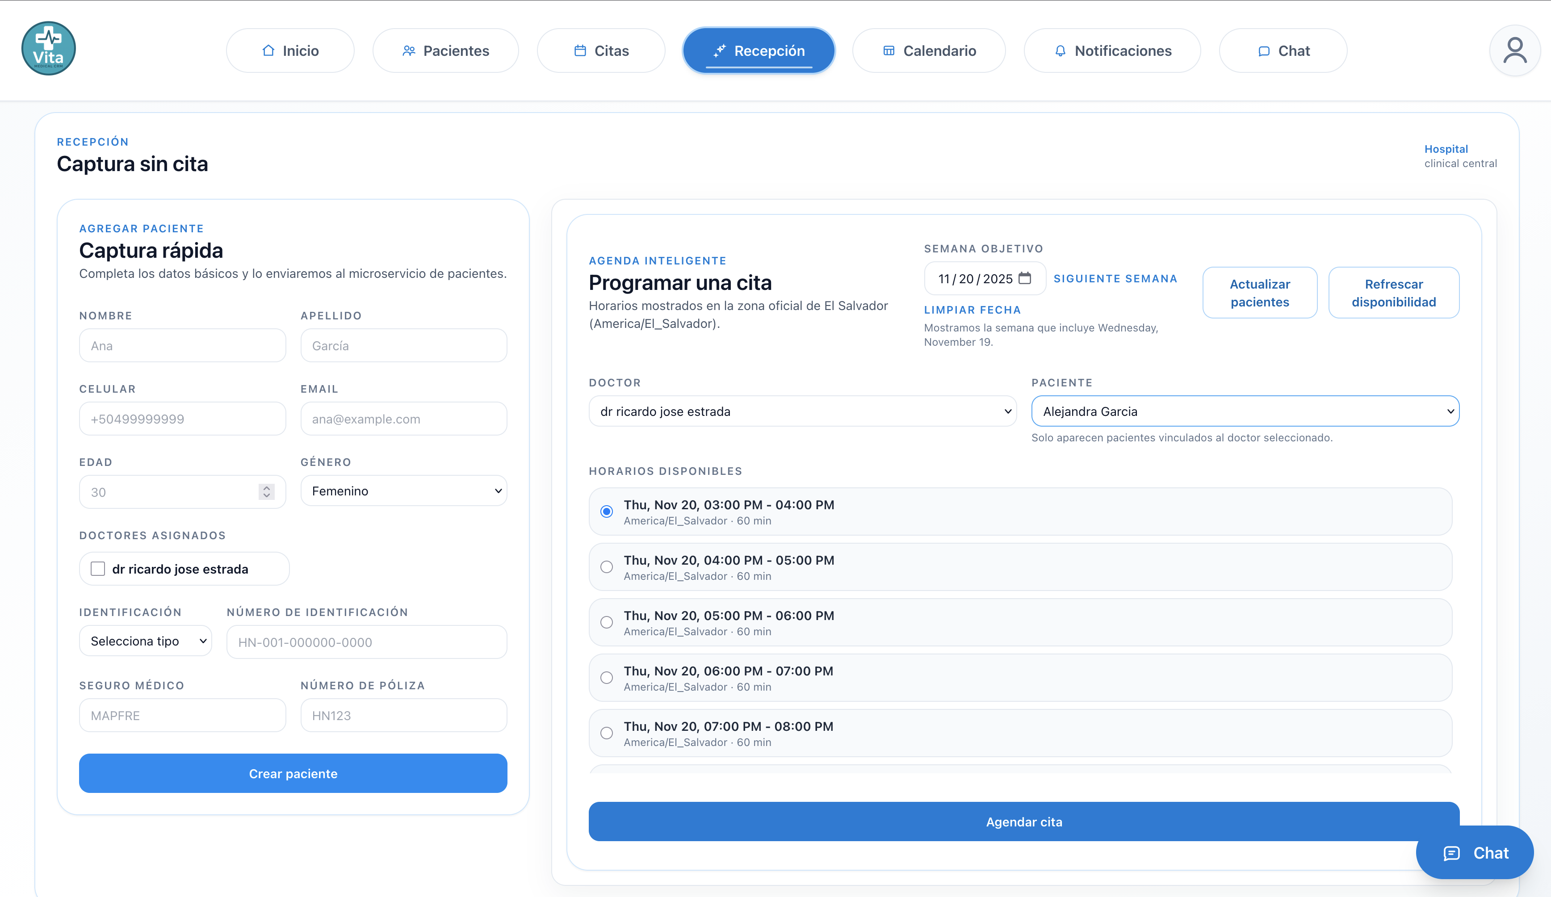Click the people icon on Pacientes
This screenshot has height=897, width=1551.
coord(409,50)
